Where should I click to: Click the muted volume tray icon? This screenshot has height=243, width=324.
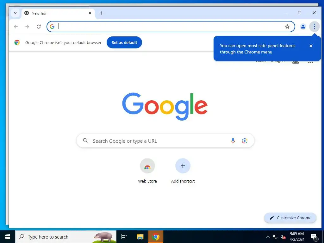(283, 237)
